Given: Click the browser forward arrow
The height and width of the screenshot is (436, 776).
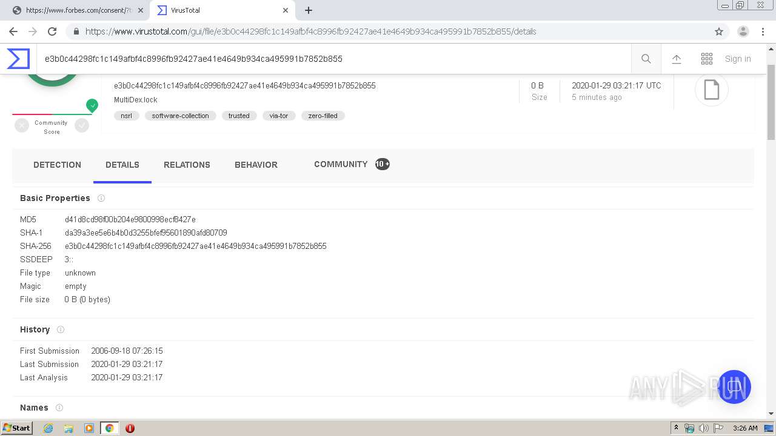Looking at the screenshot, I should [33, 31].
